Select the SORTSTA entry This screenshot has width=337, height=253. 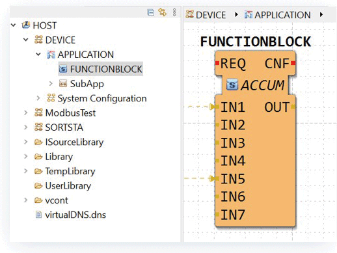coord(64,127)
